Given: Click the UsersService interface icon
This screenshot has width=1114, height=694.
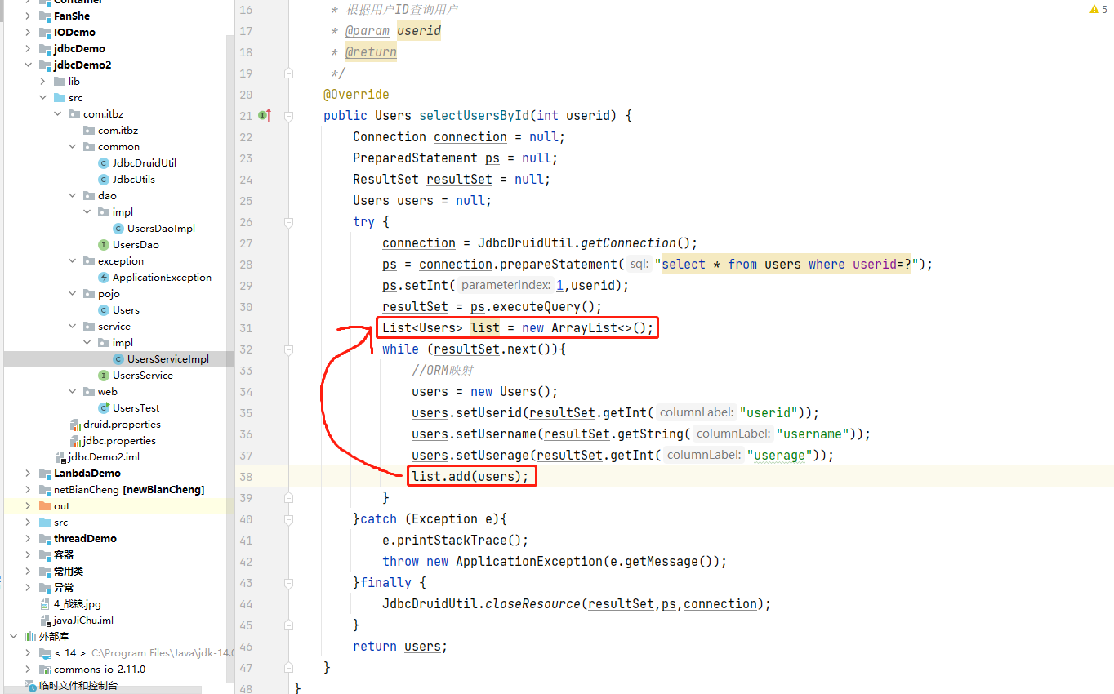Looking at the screenshot, I should 104,376.
